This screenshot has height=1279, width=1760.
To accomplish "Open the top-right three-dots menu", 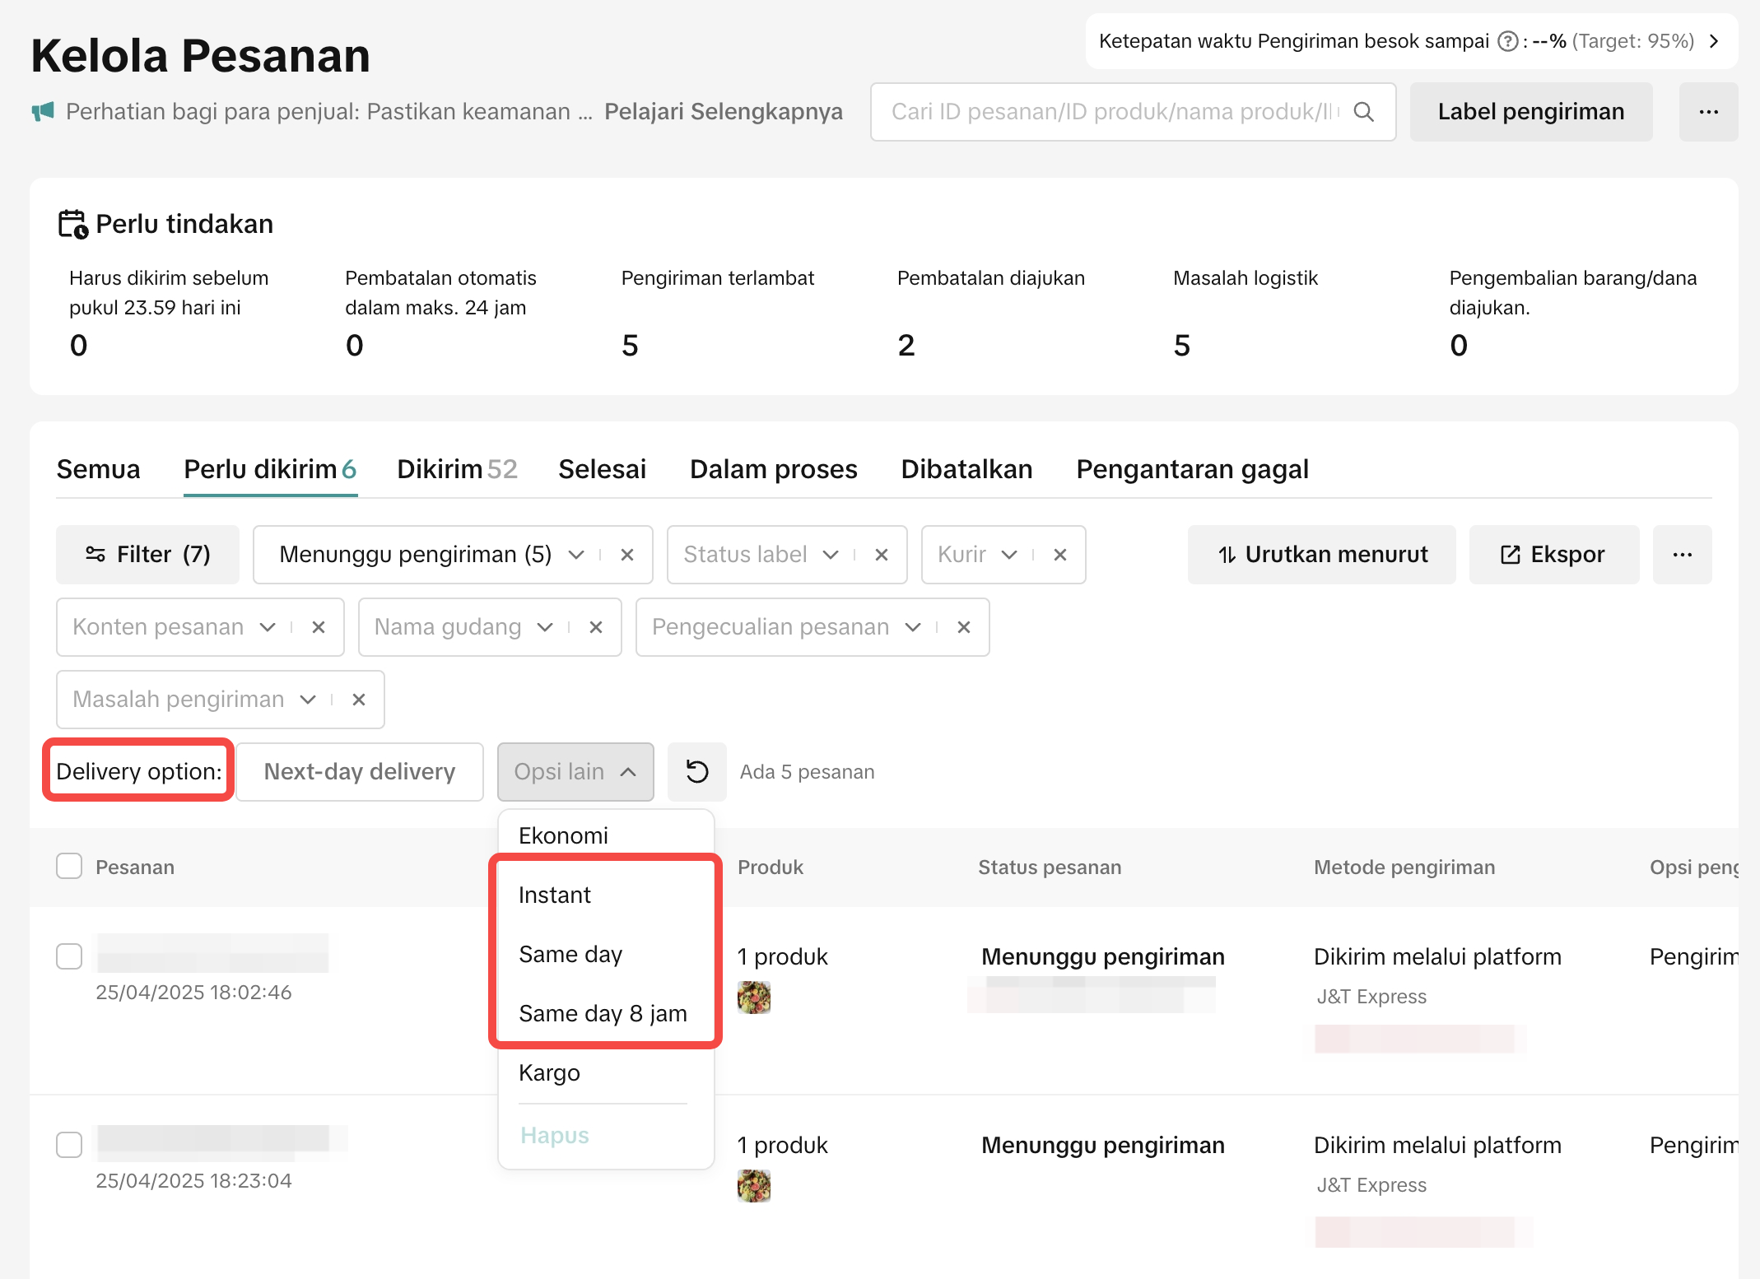I will pyautogui.click(x=1708, y=112).
